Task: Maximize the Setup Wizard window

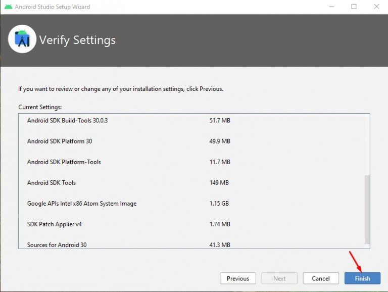Action: pyautogui.click(x=354, y=7)
